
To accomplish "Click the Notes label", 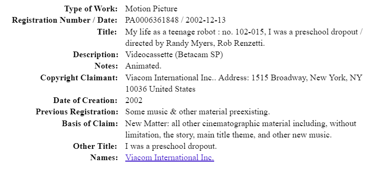I will pyautogui.click(x=106, y=66).
